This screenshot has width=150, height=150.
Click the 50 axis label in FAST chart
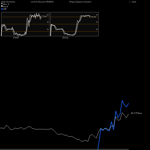[48, 22]
